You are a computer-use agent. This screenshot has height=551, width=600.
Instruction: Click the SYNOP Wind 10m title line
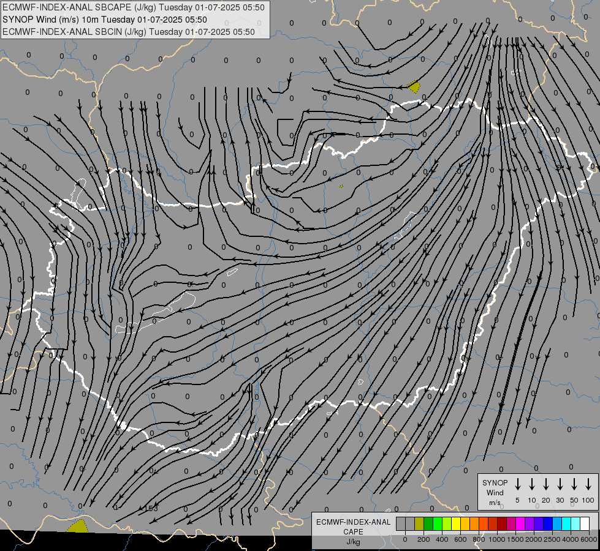pos(104,20)
